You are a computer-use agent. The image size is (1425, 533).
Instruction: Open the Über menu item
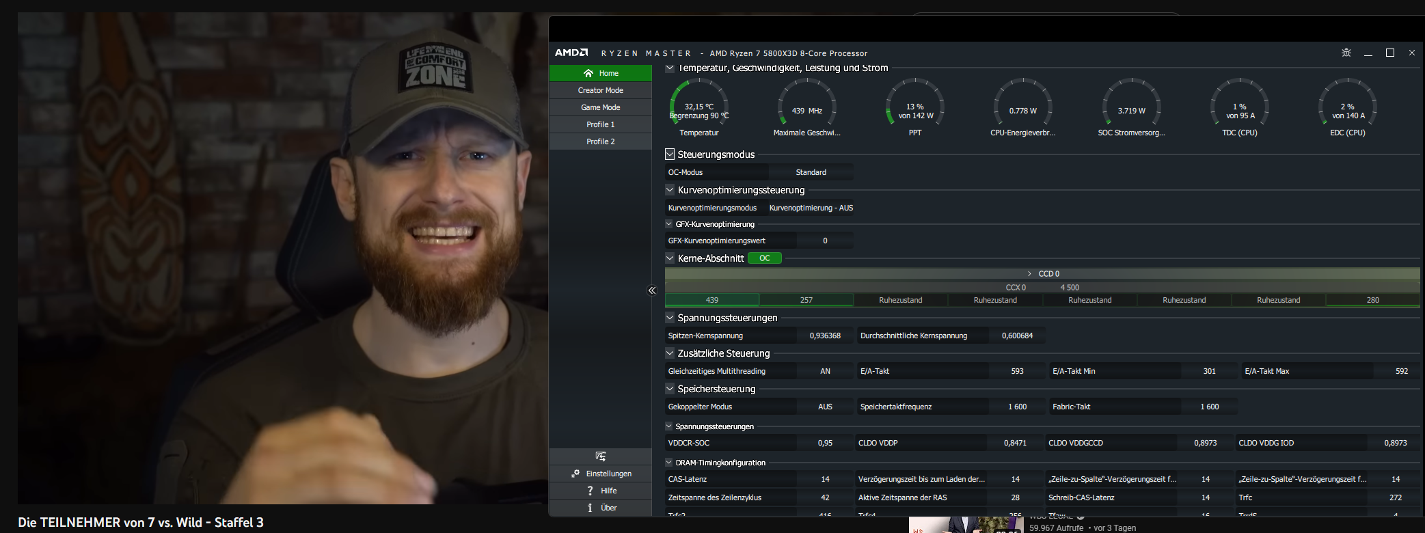click(x=601, y=508)
